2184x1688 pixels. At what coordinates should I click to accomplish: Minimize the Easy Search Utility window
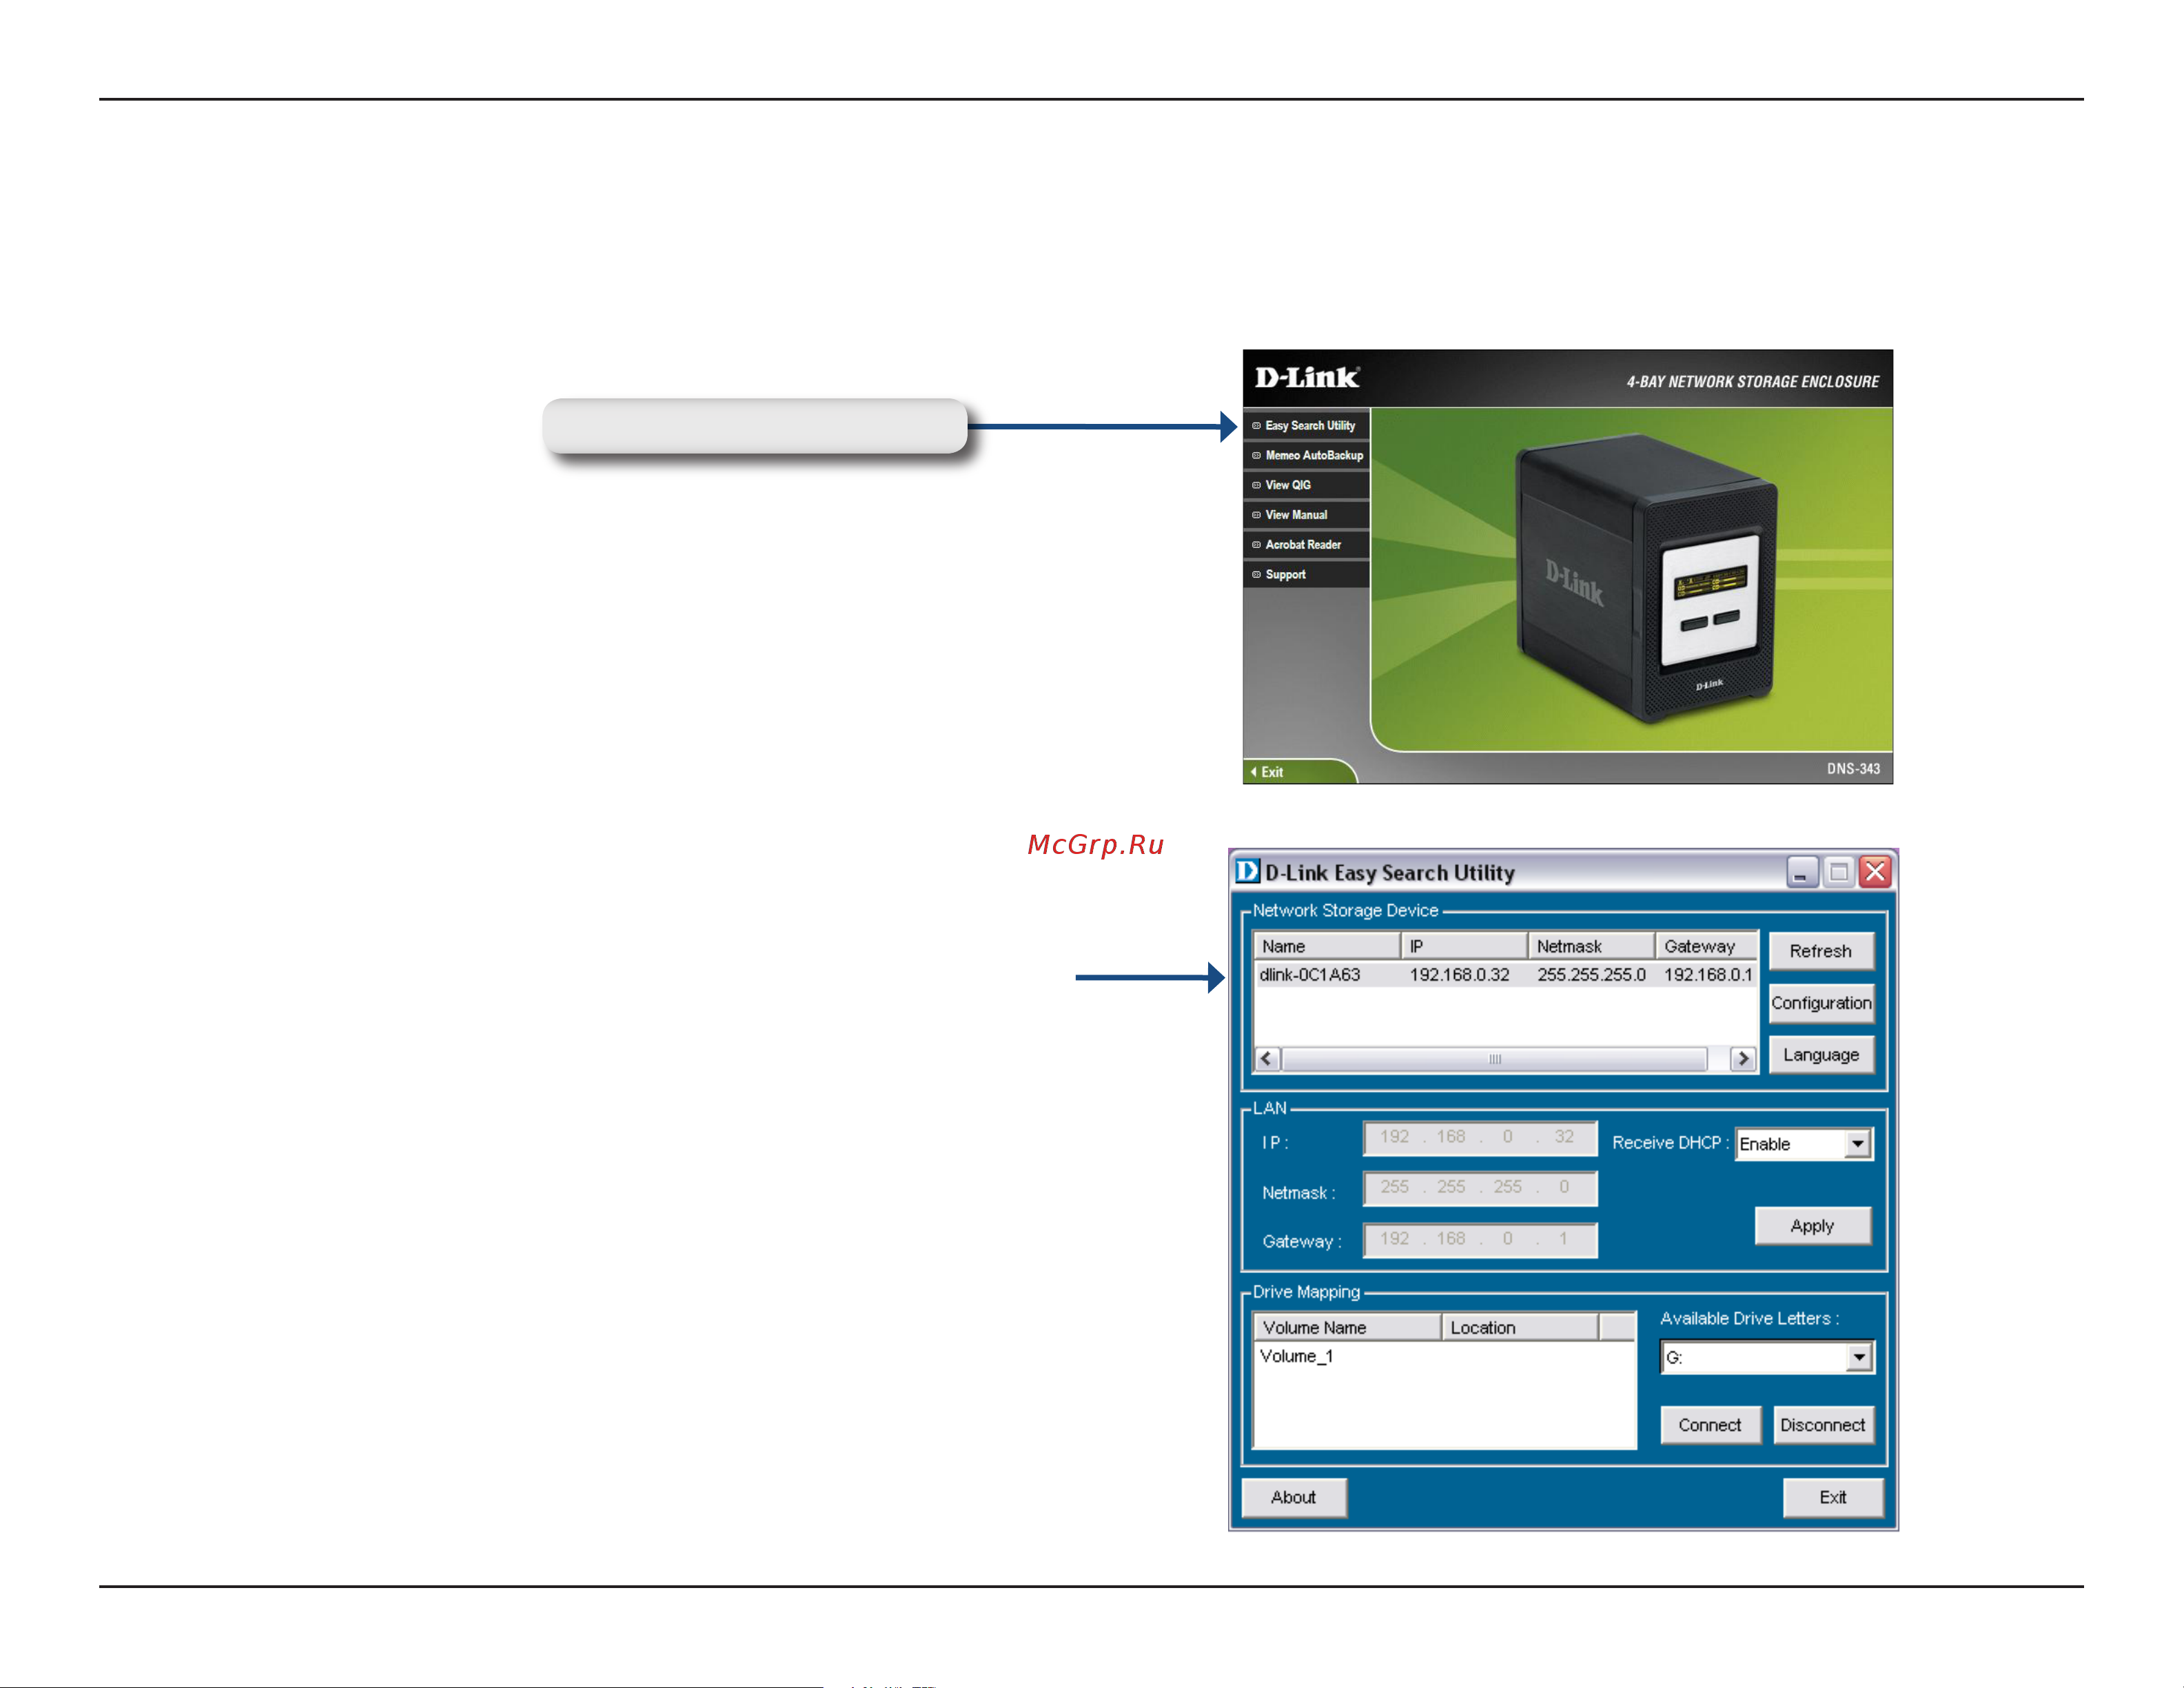(x=1802, y=872)
